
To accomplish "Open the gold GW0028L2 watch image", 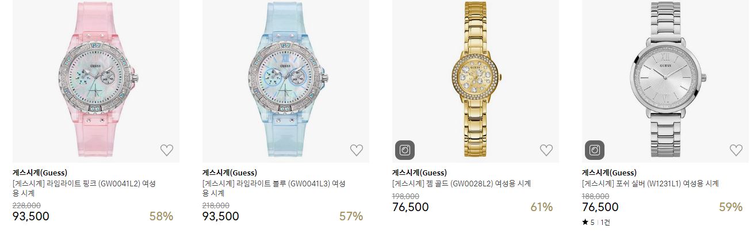I will click(476, 81).
